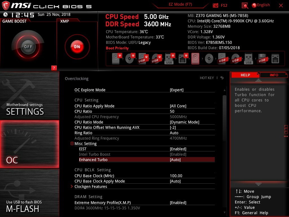Viewport: 289px width, 217px height.
Task: Click the MSI dragon shield logo
Action: (x=6, y=5)
